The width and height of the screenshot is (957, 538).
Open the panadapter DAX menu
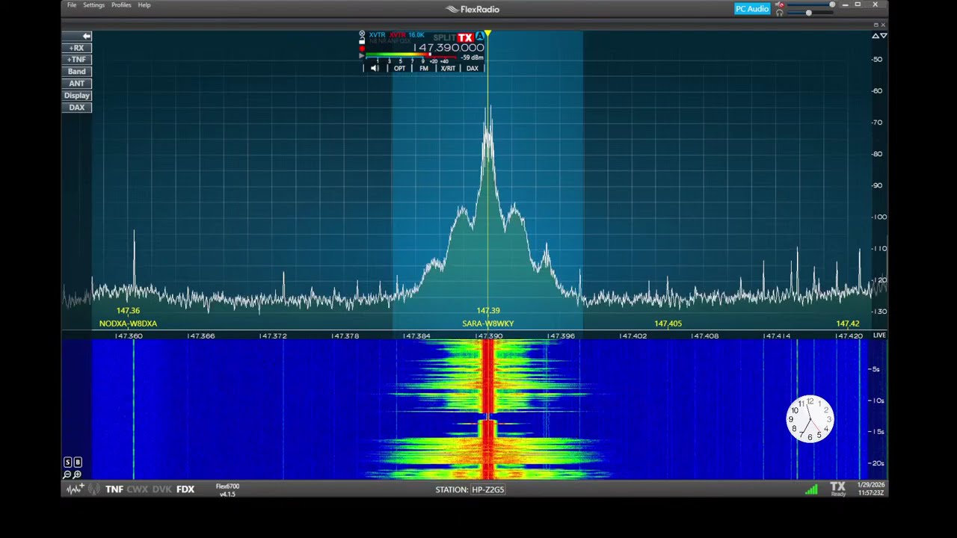click(77, 108)
